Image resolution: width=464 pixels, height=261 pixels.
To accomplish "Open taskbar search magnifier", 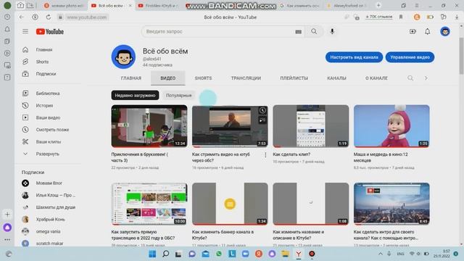I will [166, 254].
